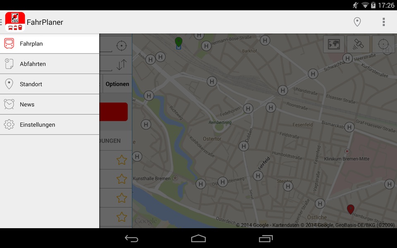The height and width of the screenshot is (248, 397).
Task: Tap the red button behind the drawer
Action: coord(113,112)
